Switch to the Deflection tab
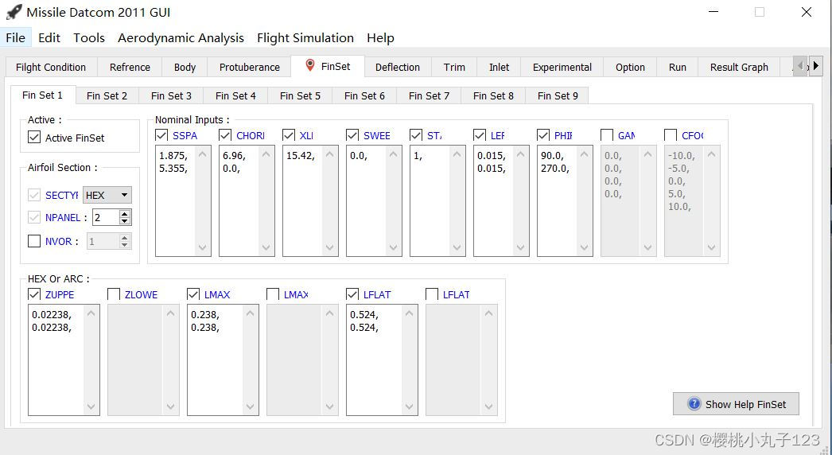The image size is (832, 455). tap(398, 68)
